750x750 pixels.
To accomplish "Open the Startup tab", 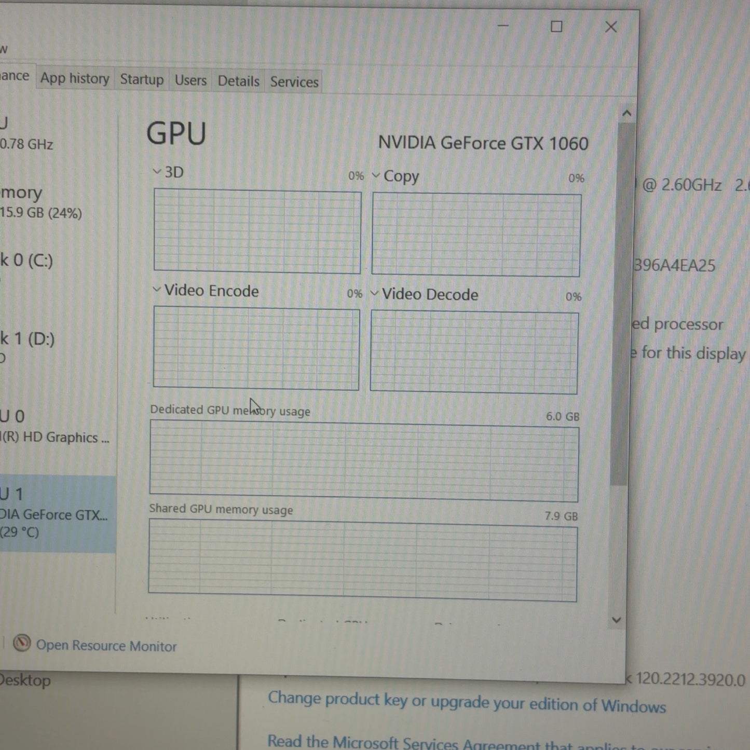I will tap(142, 79).
